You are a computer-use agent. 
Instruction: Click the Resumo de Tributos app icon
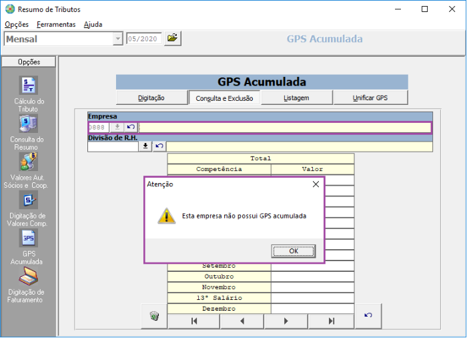[x=10, y=9]
